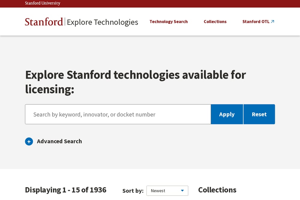Viewport: 300px width, 200px height.
Task: Click the dark red top brand bar
Action: pos(150,4)
